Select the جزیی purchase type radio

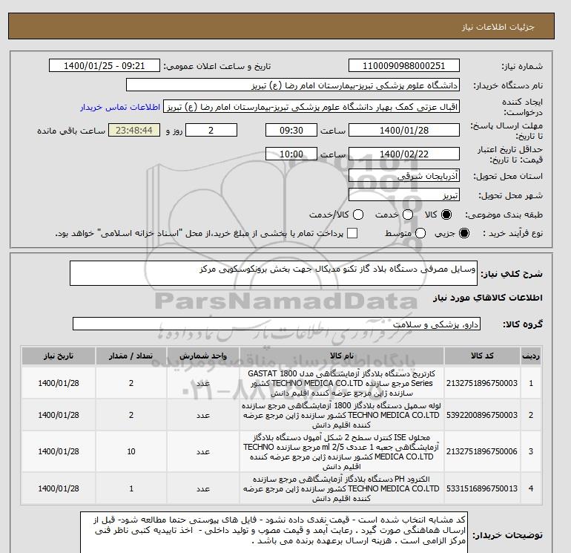coord(464,233)
